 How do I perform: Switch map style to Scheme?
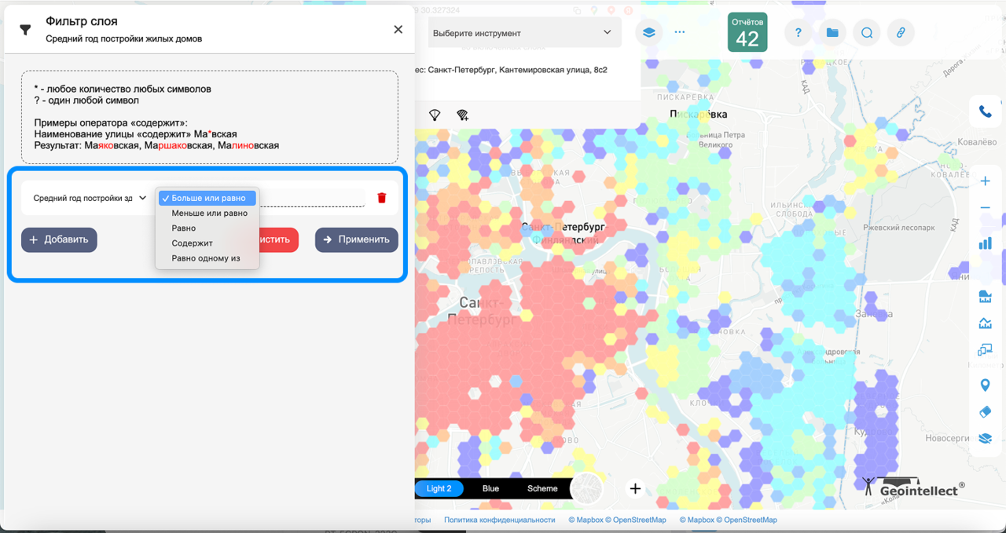pos(542,488)
